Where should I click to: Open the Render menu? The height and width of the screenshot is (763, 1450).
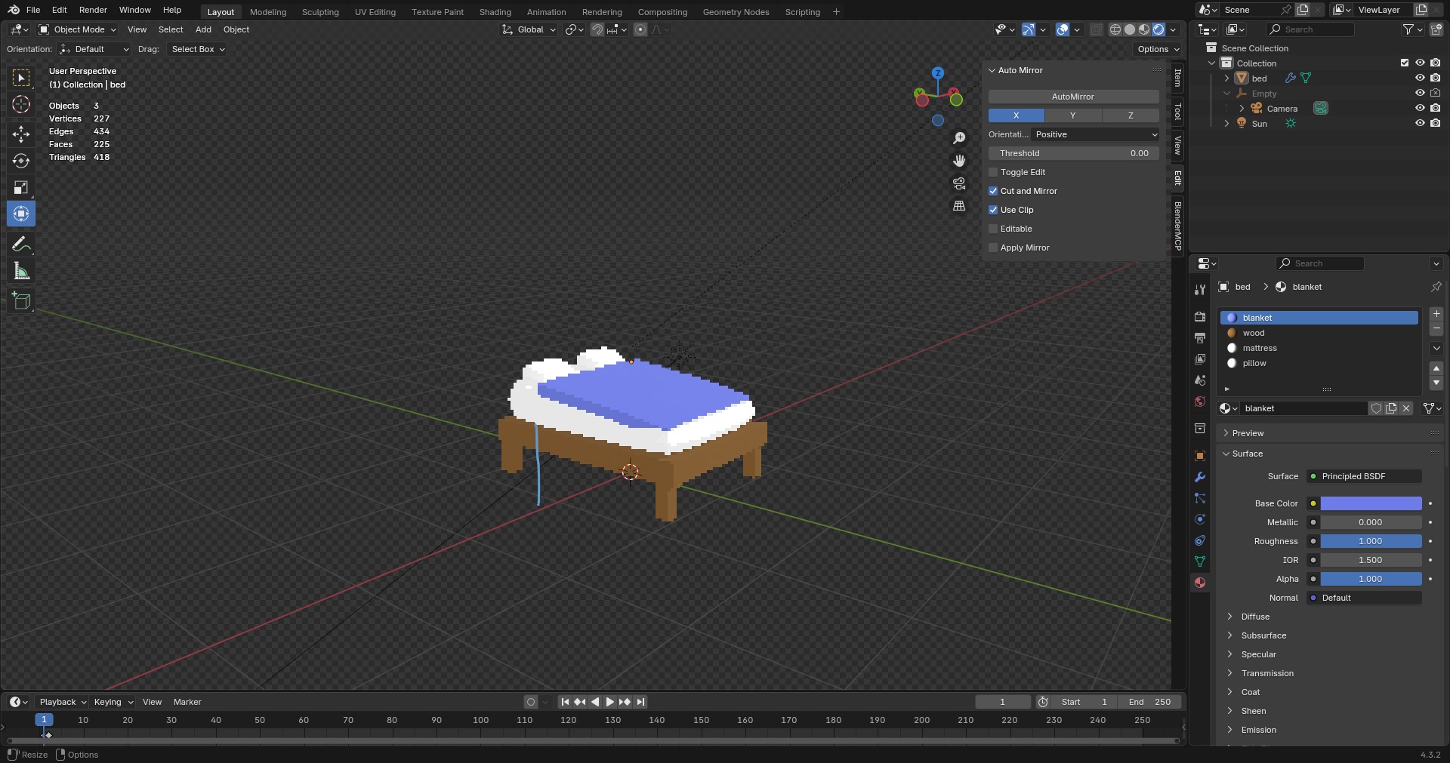click(x=93, y=10)
